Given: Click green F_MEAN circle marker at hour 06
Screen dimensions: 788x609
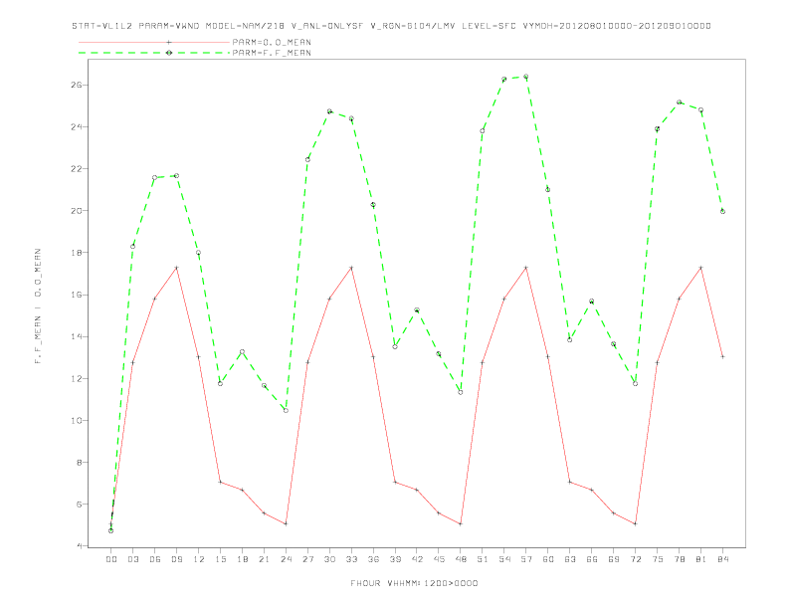Looking at the screenshot, I should pyautogui.click(x=155, y=177).
